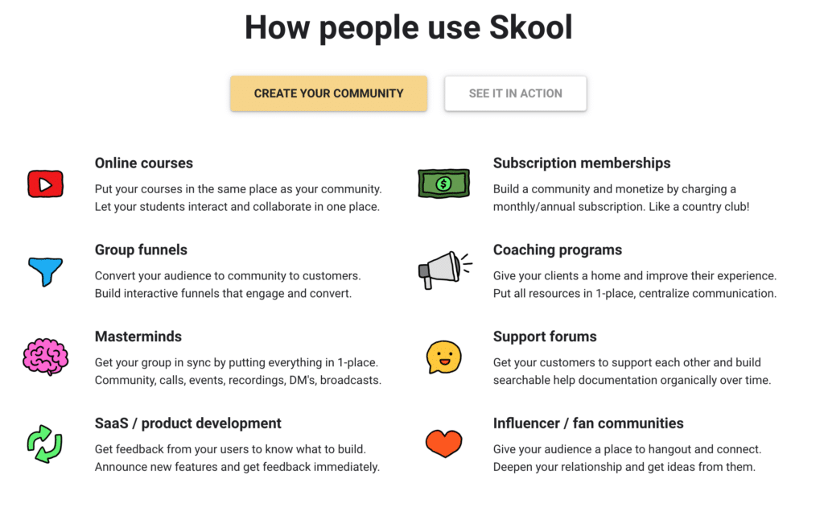This screenshot has height=512, width=824.
Task: Select the Subscription memberships heading
Action: (x=582, y=163)
